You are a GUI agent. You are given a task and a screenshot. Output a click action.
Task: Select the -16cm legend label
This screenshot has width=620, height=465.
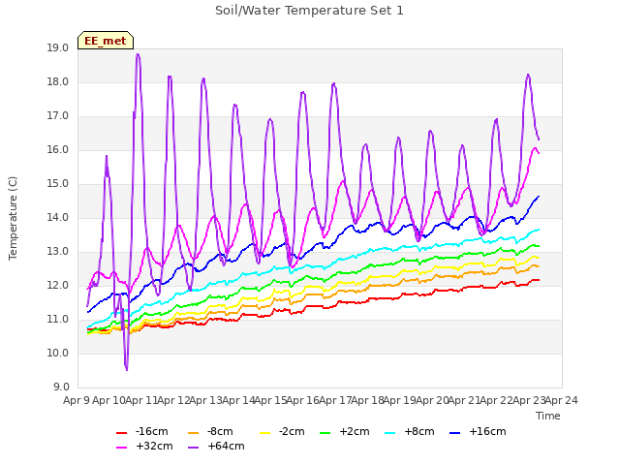[151, 431]
